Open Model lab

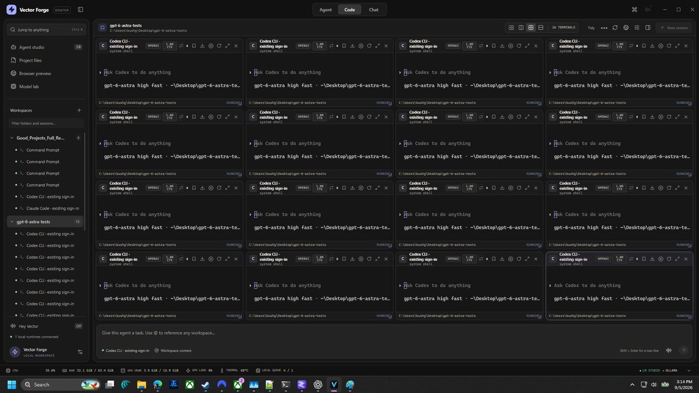tap(46, 86)
